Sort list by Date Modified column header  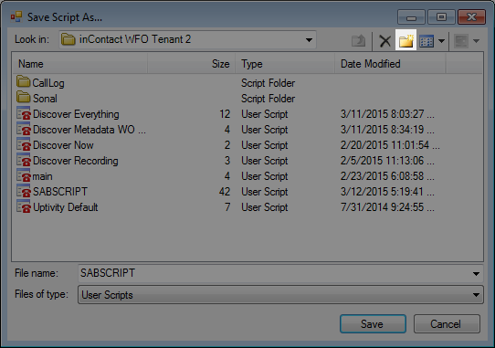point(390,64)
